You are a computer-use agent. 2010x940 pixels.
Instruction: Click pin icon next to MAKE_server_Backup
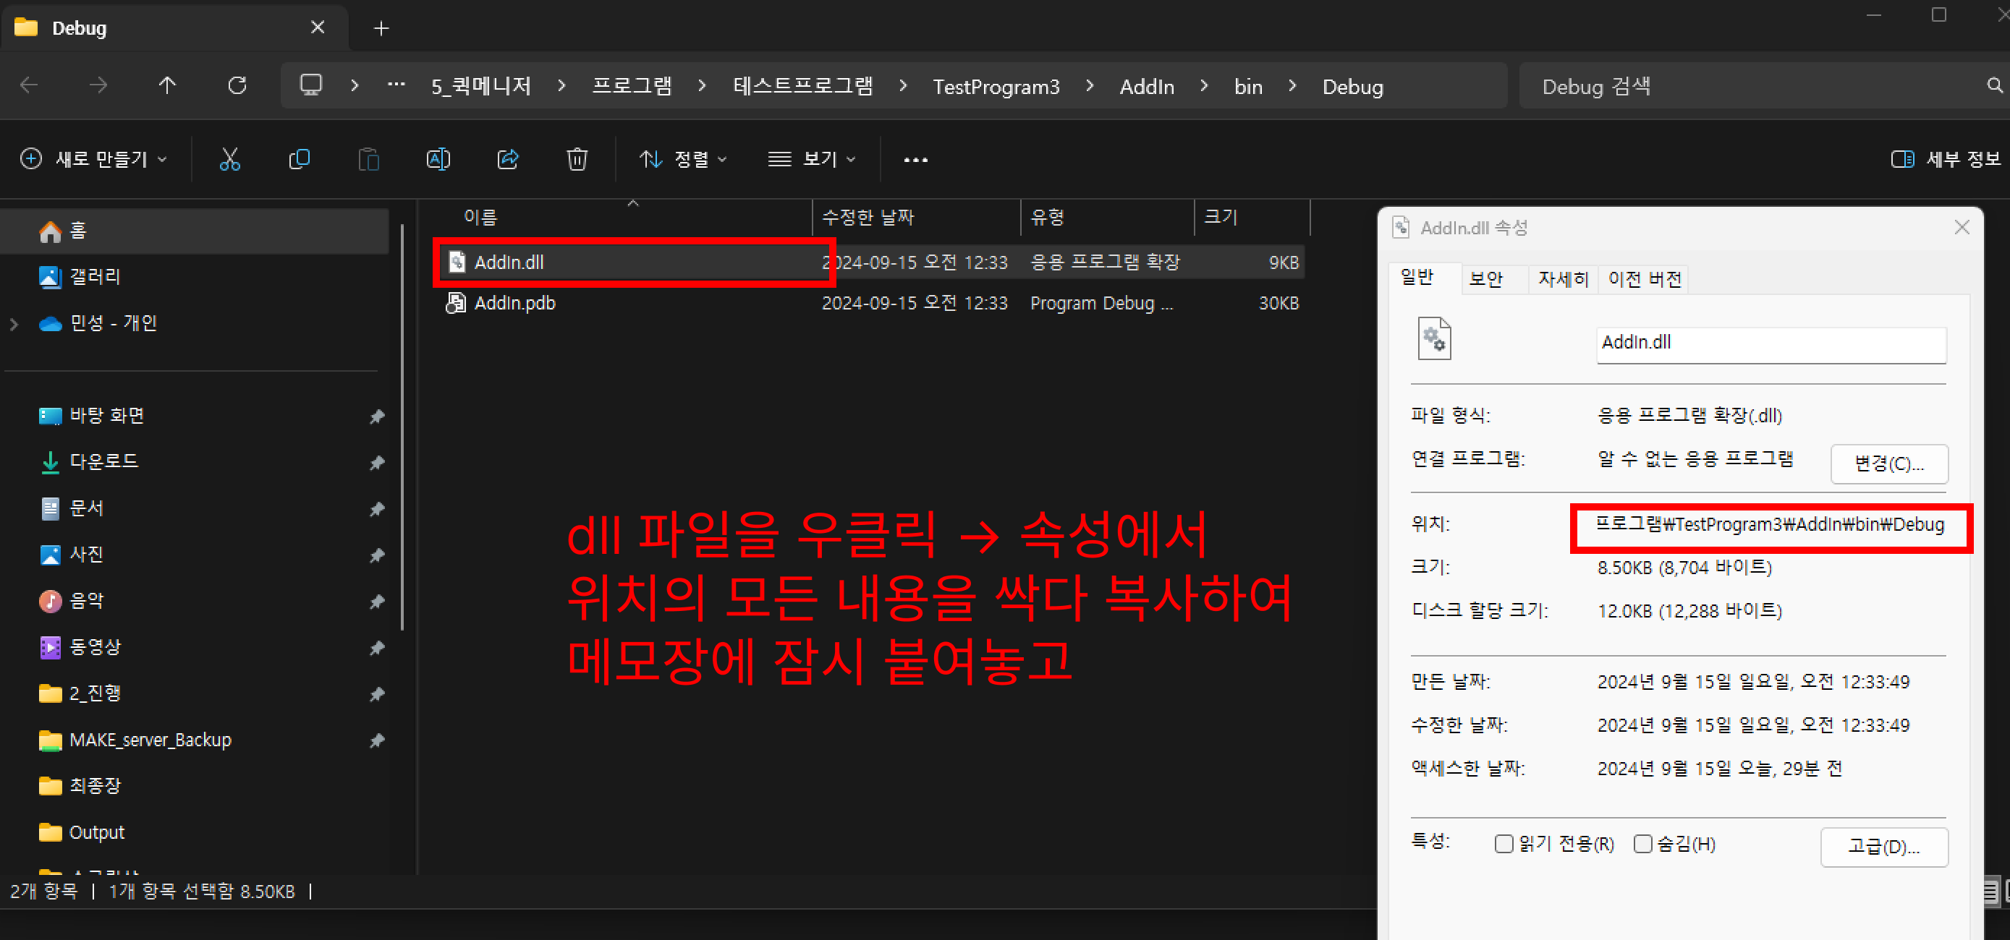tap(377, 740)
